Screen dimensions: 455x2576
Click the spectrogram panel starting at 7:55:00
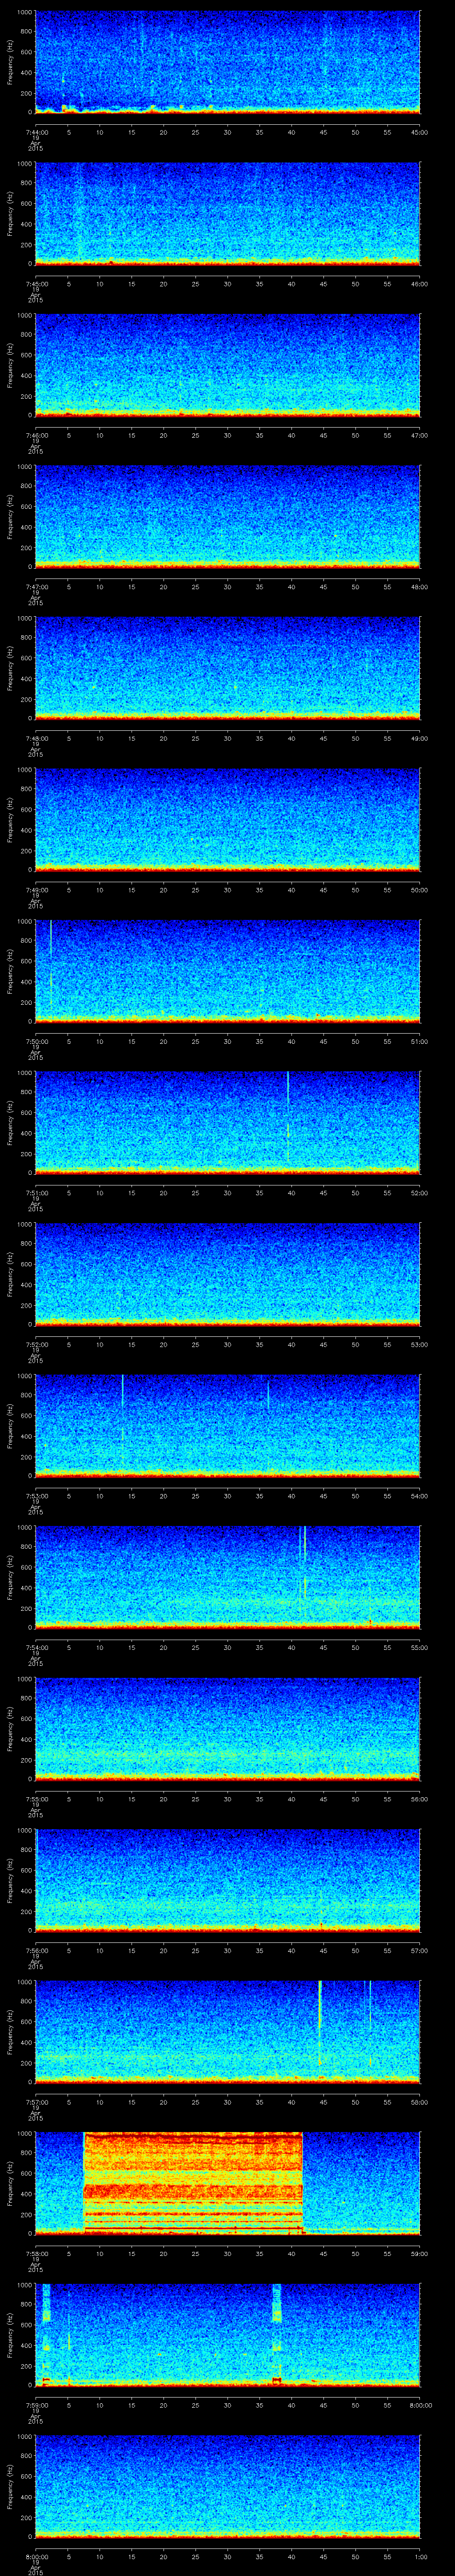pyautogui.click(x=227, y=1729)
